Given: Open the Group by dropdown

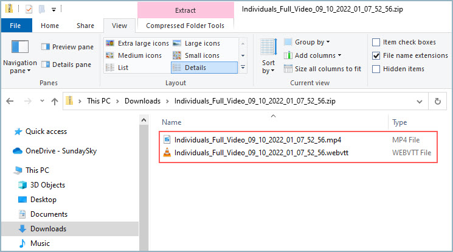Looking at the screenshot, I should 307,42.
